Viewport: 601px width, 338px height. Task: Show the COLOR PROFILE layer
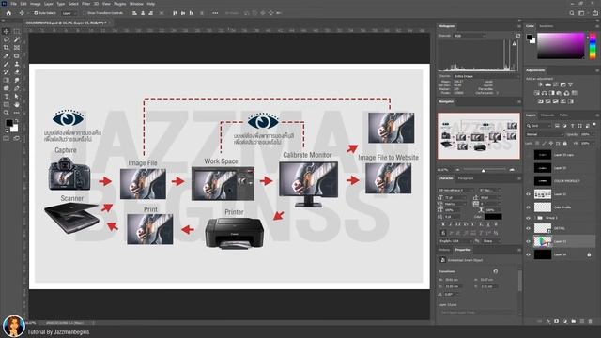(528, 181)
